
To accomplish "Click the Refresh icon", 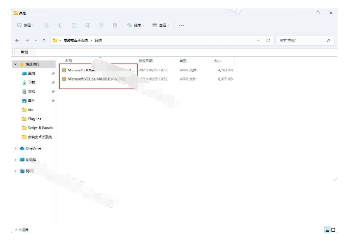I will (x=268, y=41).
